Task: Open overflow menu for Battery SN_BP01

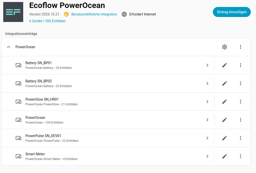Action: click(x=241, y=65)
